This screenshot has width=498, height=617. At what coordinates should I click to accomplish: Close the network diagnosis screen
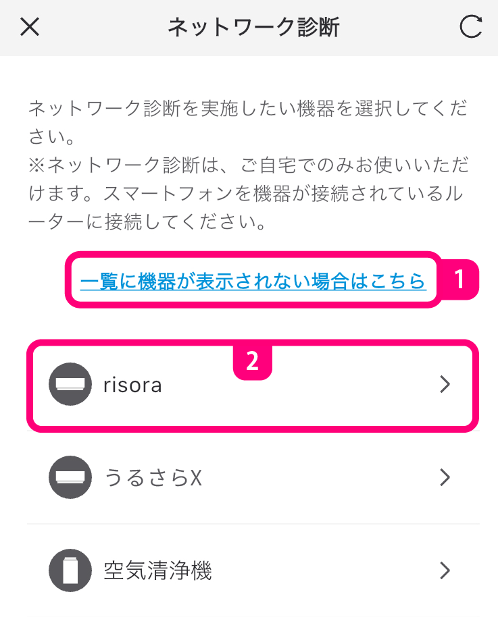(x=30, y=27)
